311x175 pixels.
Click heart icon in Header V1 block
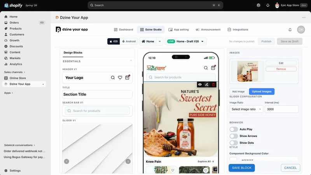(x=120, y=77)
